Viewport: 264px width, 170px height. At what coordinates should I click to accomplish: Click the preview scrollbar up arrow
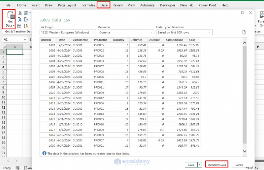[245, 43]
